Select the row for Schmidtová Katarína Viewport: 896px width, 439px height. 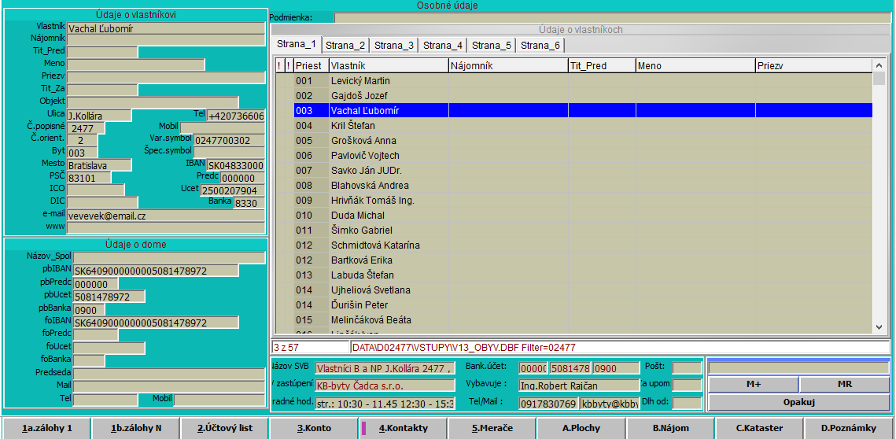coord(573,245)
